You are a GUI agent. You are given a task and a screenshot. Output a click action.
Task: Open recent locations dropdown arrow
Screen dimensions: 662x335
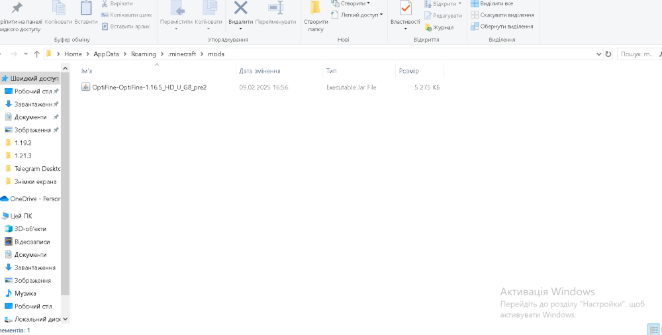coord(26,54)
